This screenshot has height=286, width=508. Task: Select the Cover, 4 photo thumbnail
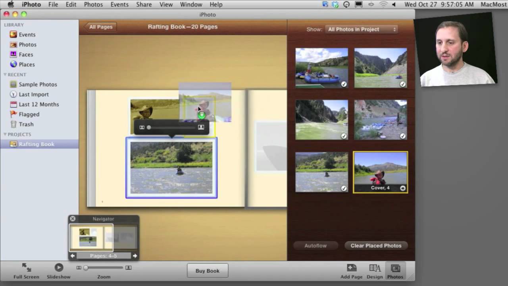point(380,172)
